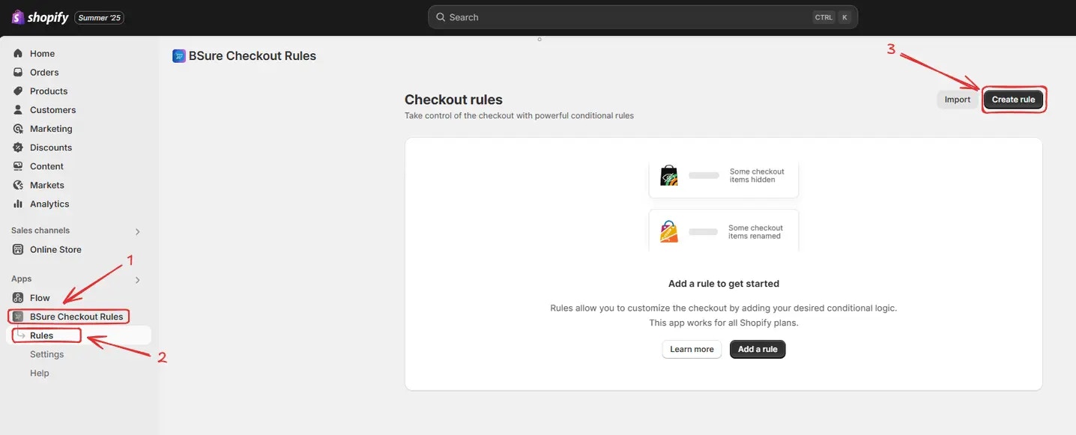Open Orders using the inbox icon

click(18, 72)
